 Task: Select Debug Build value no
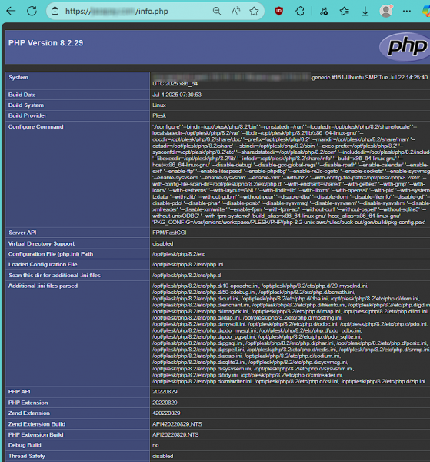(155, 445)
